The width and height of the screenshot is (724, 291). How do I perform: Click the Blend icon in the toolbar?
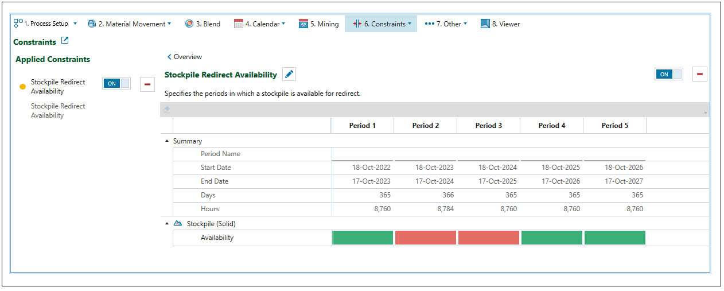tap(189, 24)
